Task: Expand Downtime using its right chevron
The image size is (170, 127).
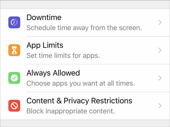Action: pos(160,22)
